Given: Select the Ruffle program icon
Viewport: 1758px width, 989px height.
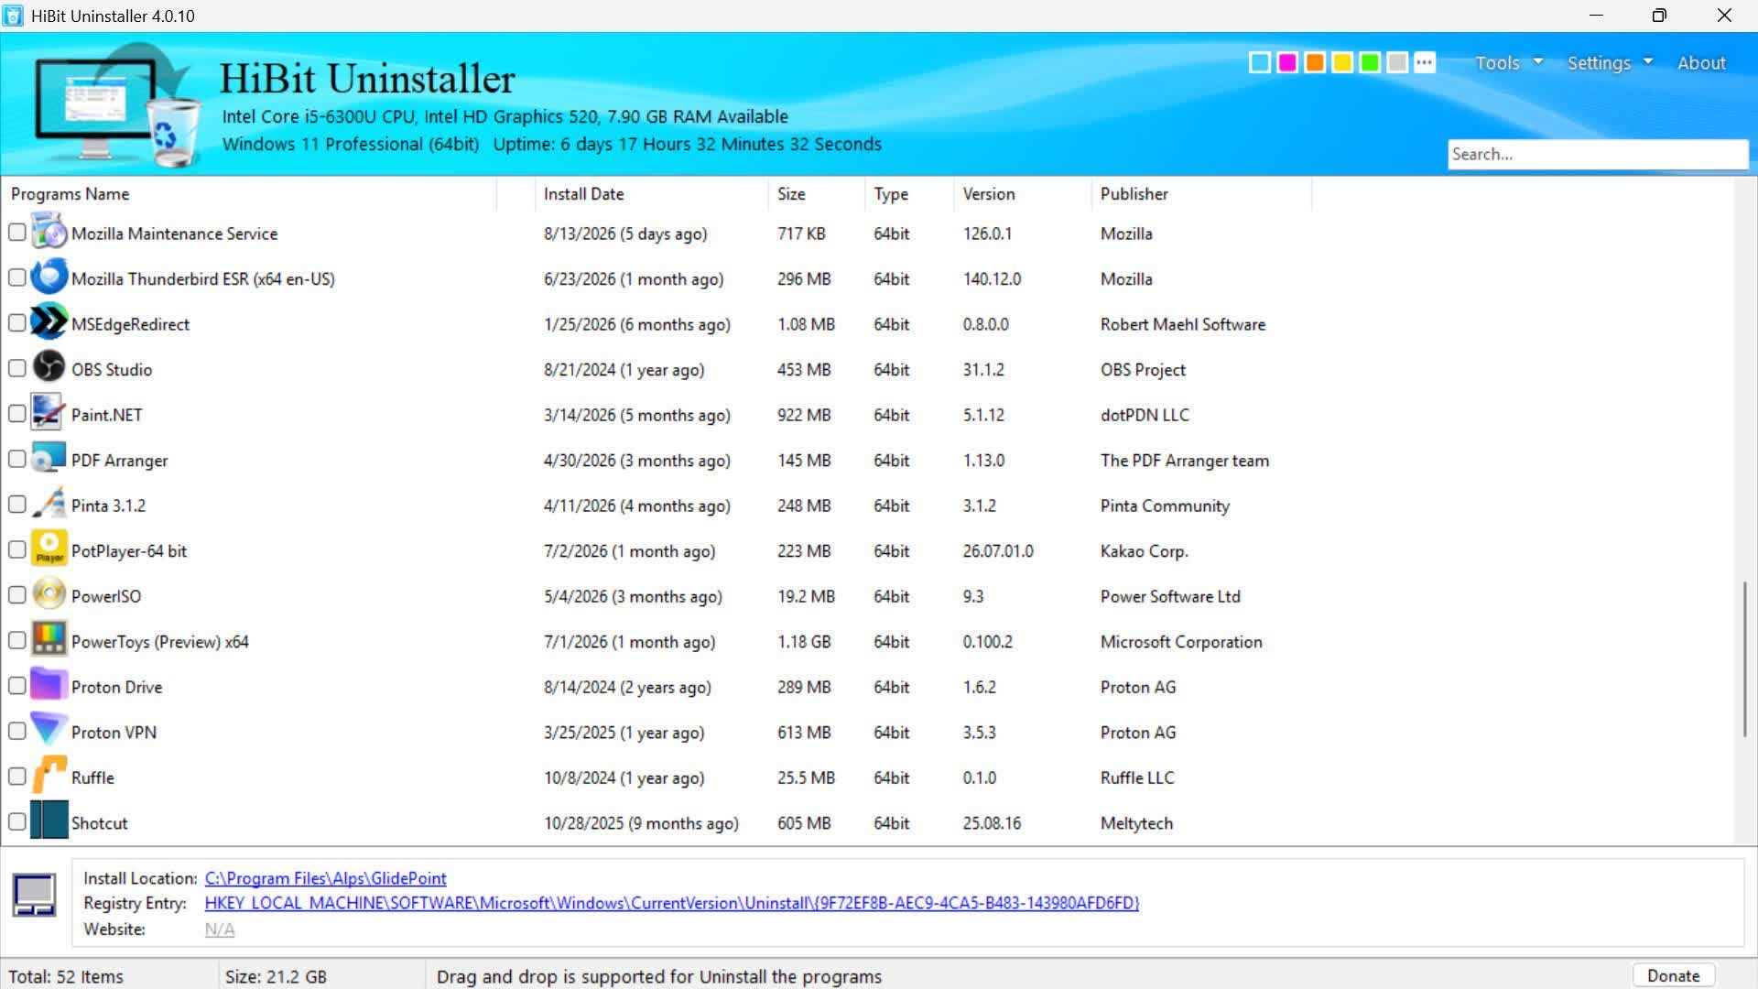Looking at the screenshot, I should [49, 777].
